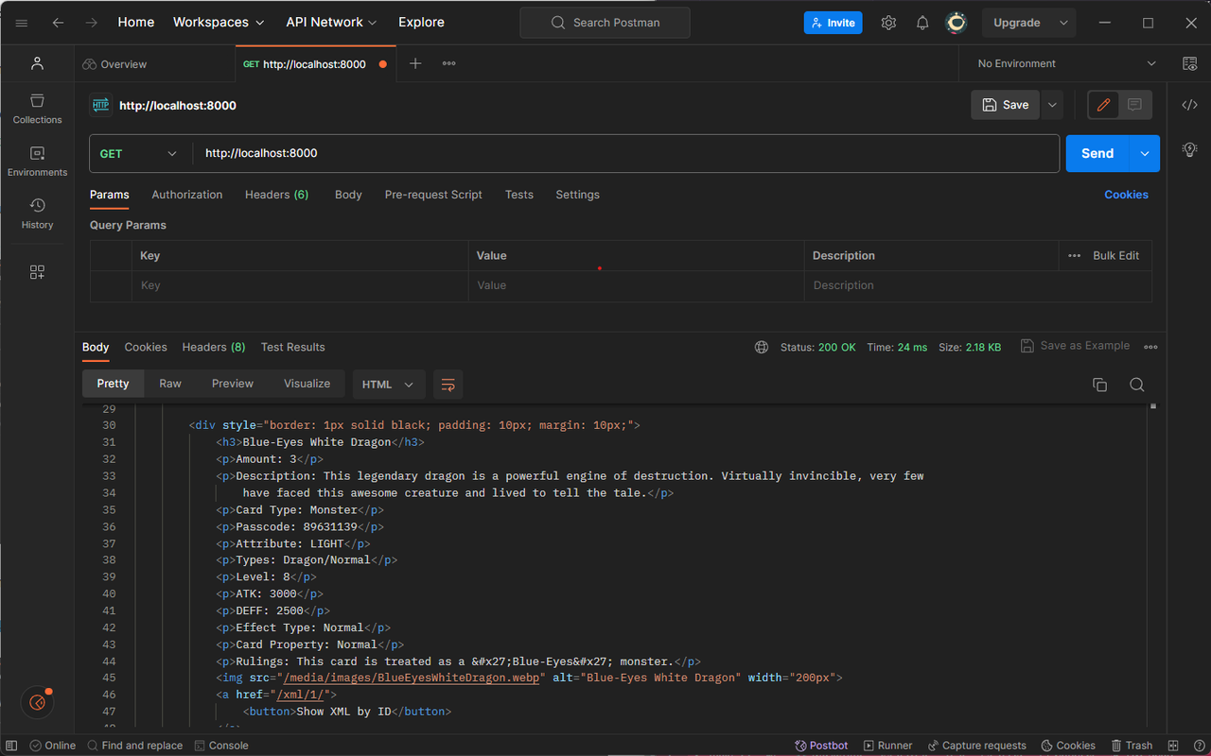Open request Headers (6) tab
Screen dimensions: 1211x756
click(x=276, y=195)
